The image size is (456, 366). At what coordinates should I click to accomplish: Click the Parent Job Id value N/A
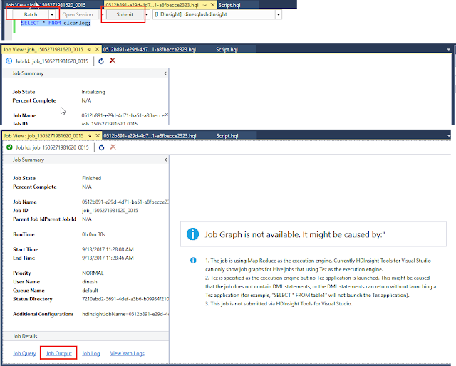pyautogui.click(x=87, y=219)
